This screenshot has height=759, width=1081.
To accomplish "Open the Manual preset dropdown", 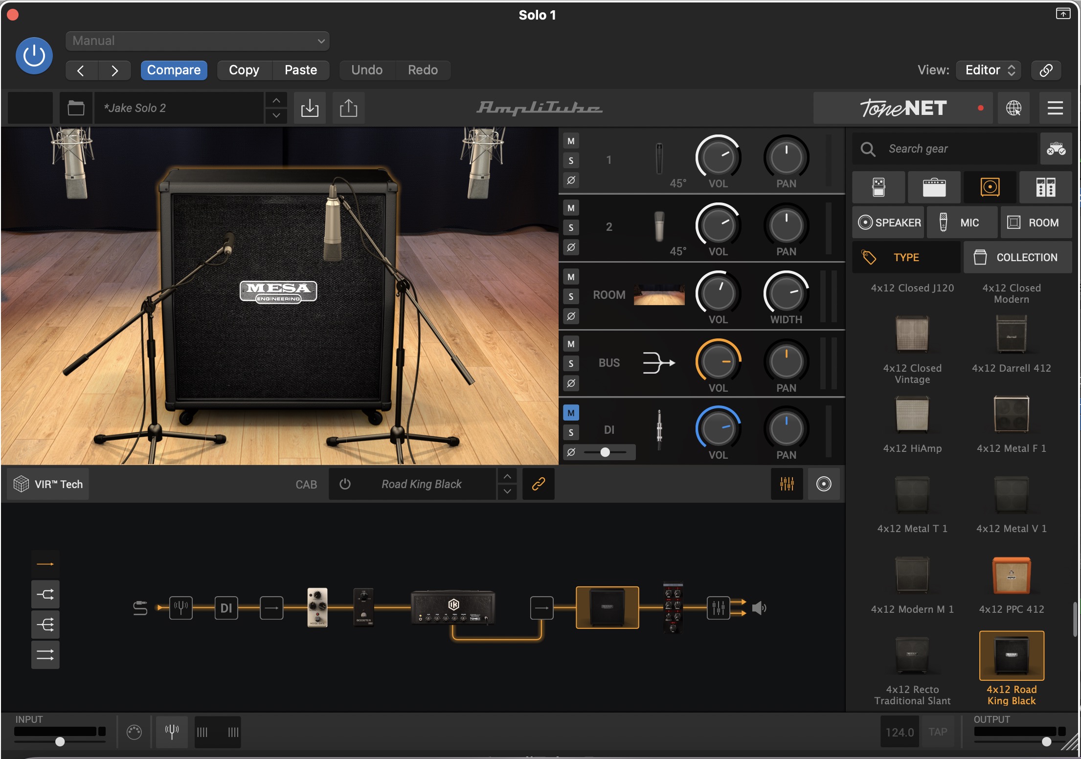I will [197, 41].
